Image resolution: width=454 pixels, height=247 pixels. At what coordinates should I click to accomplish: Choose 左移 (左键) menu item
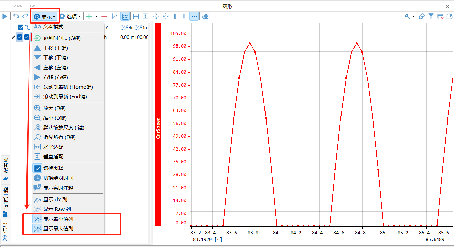(68, 68)
